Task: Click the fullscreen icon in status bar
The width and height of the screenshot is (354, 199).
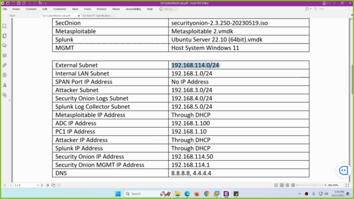Action: (x=347, y=185)
